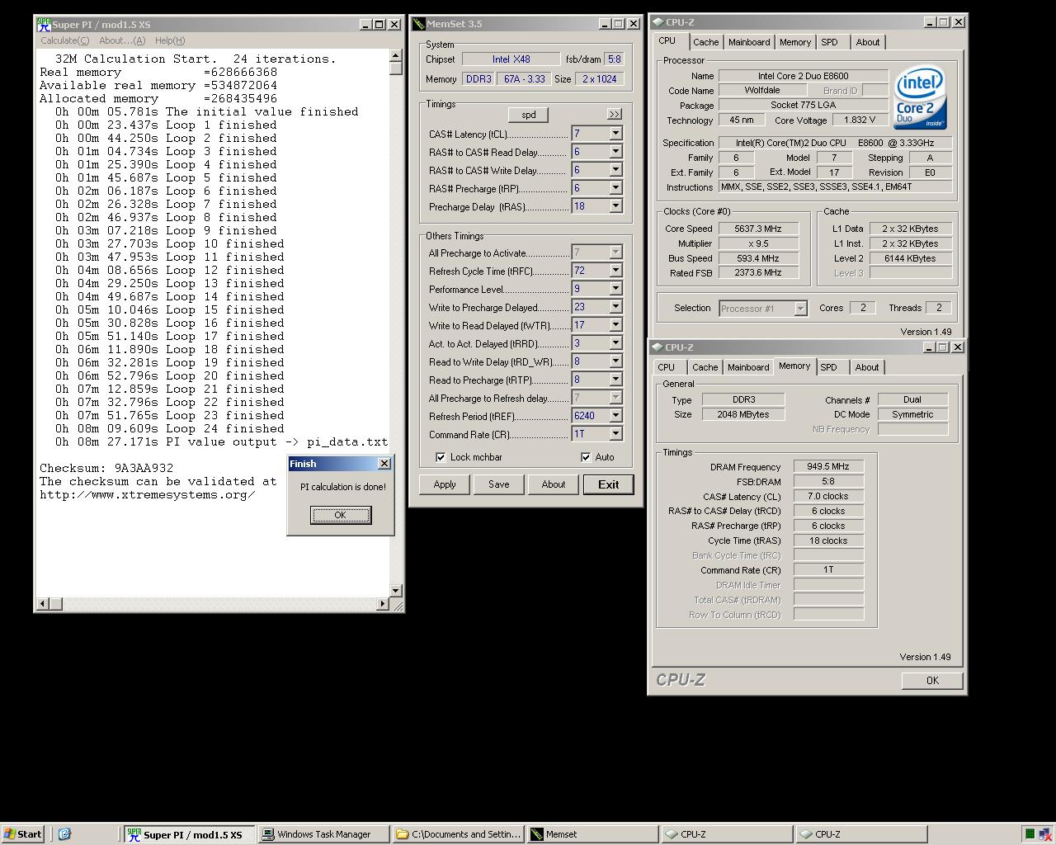This screenshot has width=1056, height=845.
Task: Expand the RAS# to CAS# Read Delay dropdown
Action: coord(615,152)
